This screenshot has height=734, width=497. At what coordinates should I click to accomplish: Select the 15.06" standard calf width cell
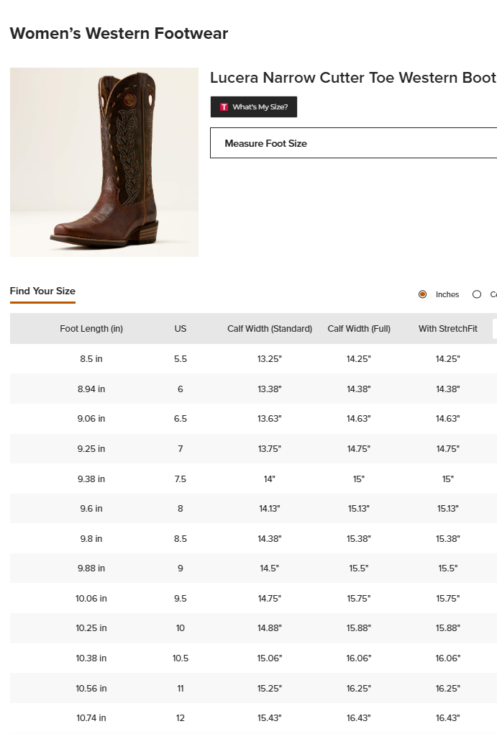pos(270,658)
